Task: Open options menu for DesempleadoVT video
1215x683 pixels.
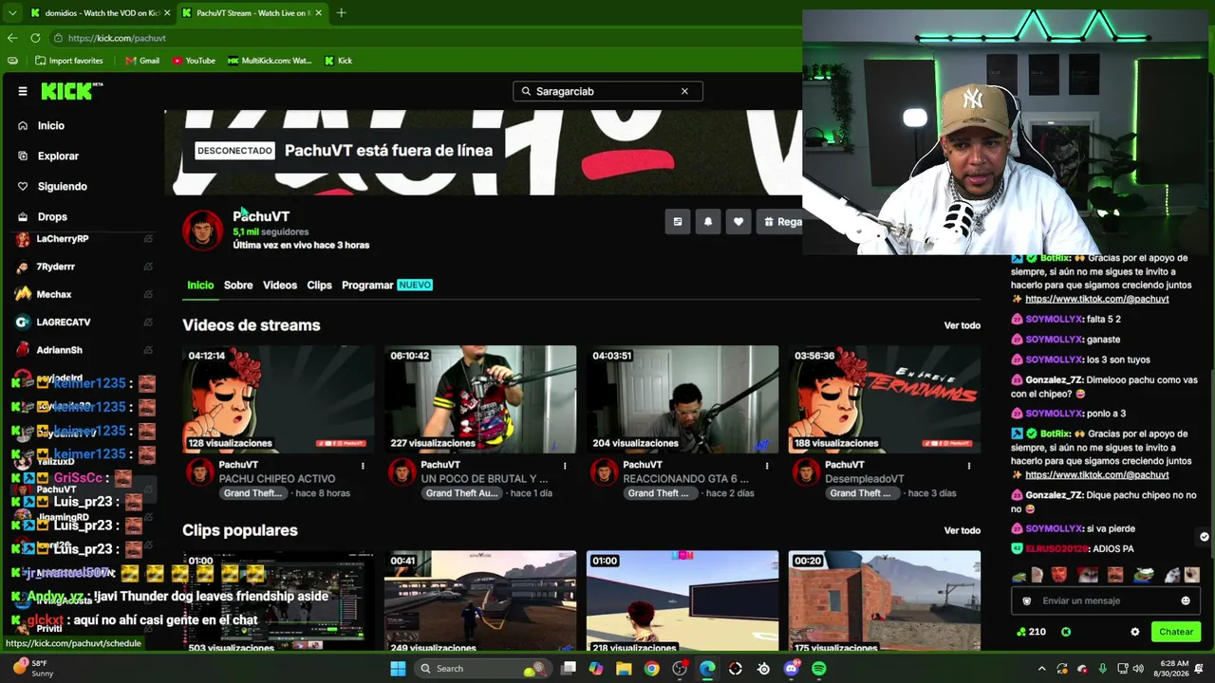Action: click(x=969, y=466)
